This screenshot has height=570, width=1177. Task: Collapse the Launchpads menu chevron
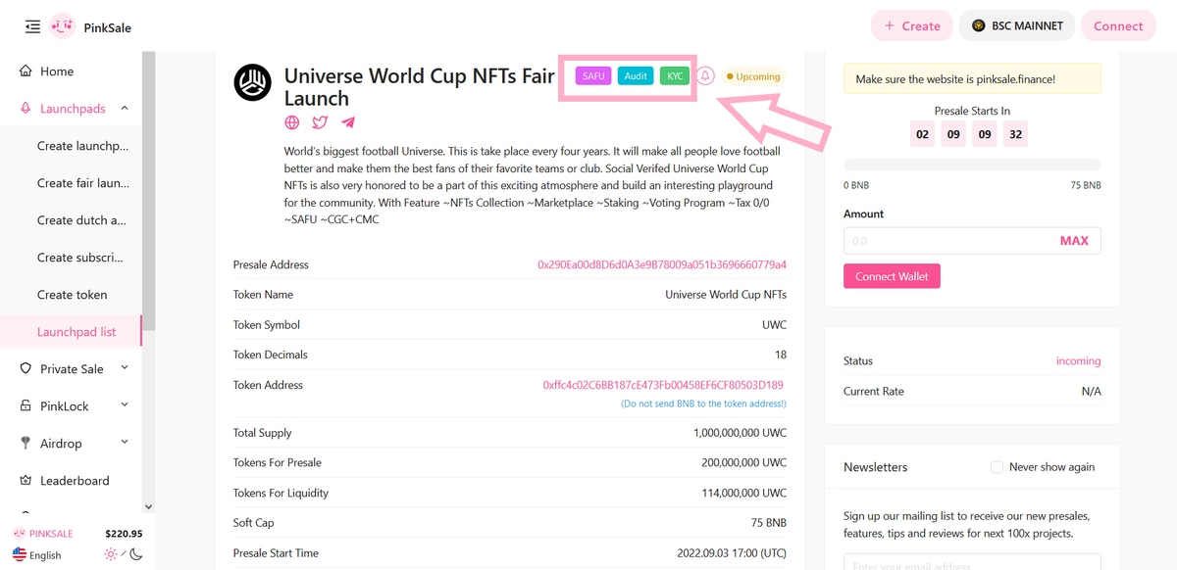pos(125,109)
